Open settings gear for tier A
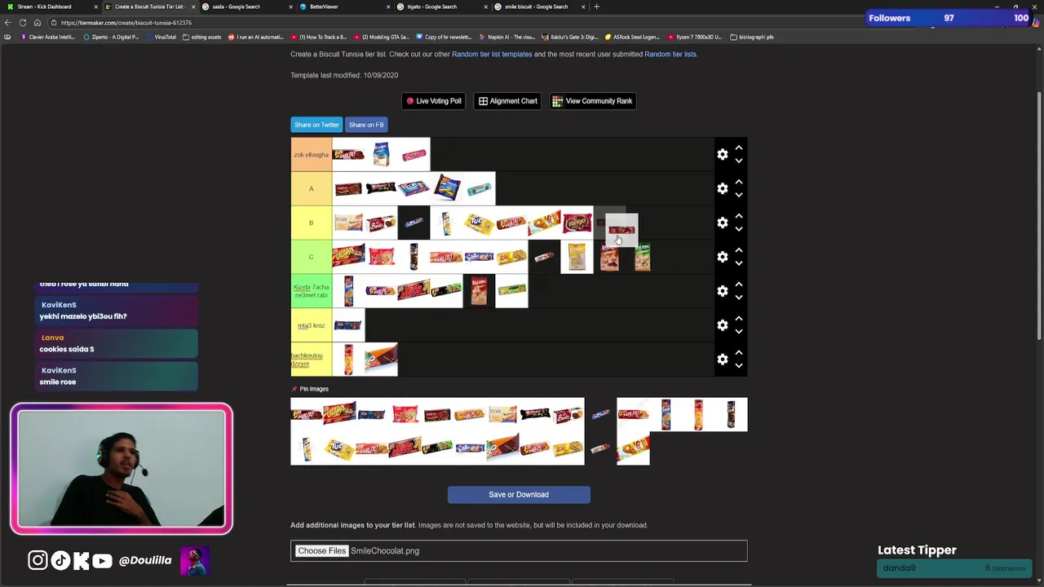1044x587 pixels. [722, 188]
